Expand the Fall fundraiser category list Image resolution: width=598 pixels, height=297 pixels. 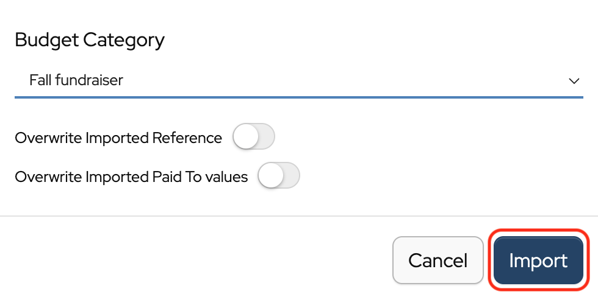(298, 80)
